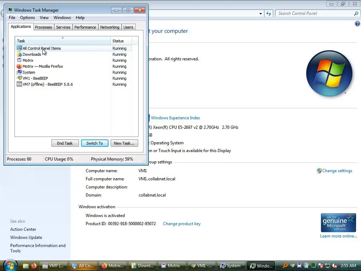
Task: Select the Motrix app icon in task list
Action: tap(19, 60)
